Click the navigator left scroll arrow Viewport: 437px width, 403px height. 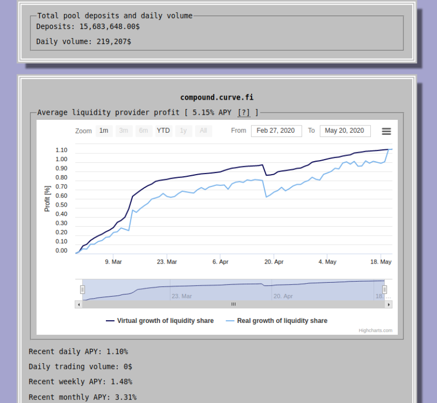(79, 304)
